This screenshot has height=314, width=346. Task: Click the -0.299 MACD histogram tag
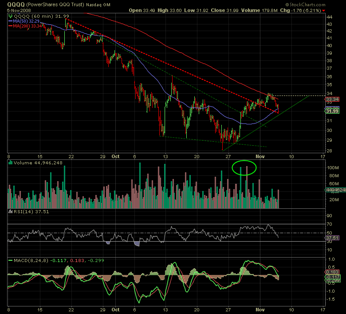coord(333,280)
